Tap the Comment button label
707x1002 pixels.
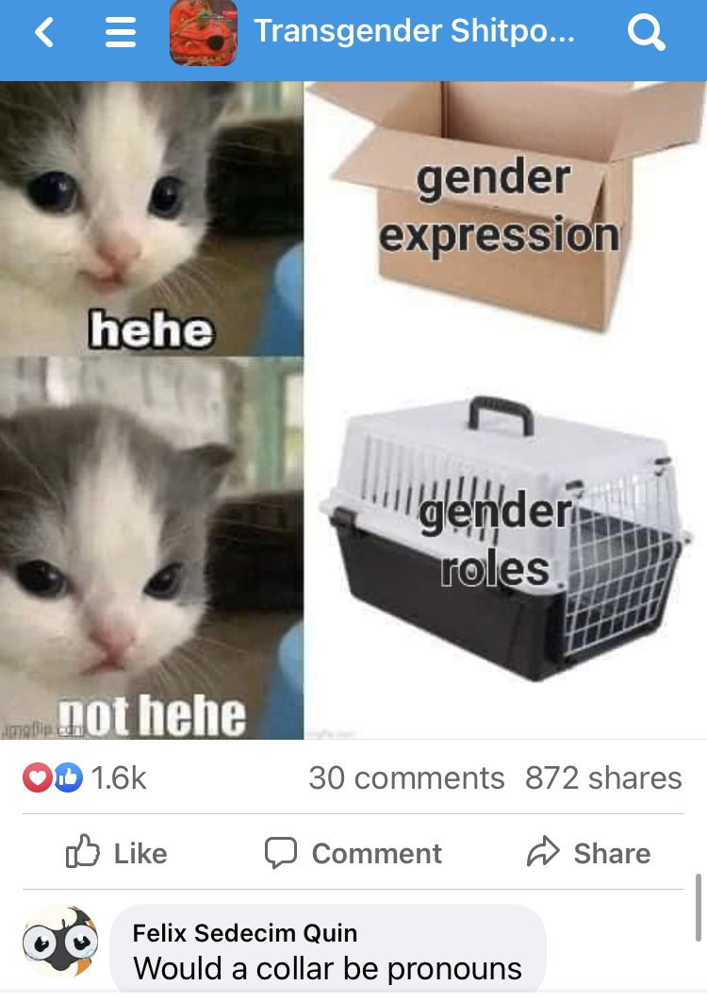click(377, 854)
